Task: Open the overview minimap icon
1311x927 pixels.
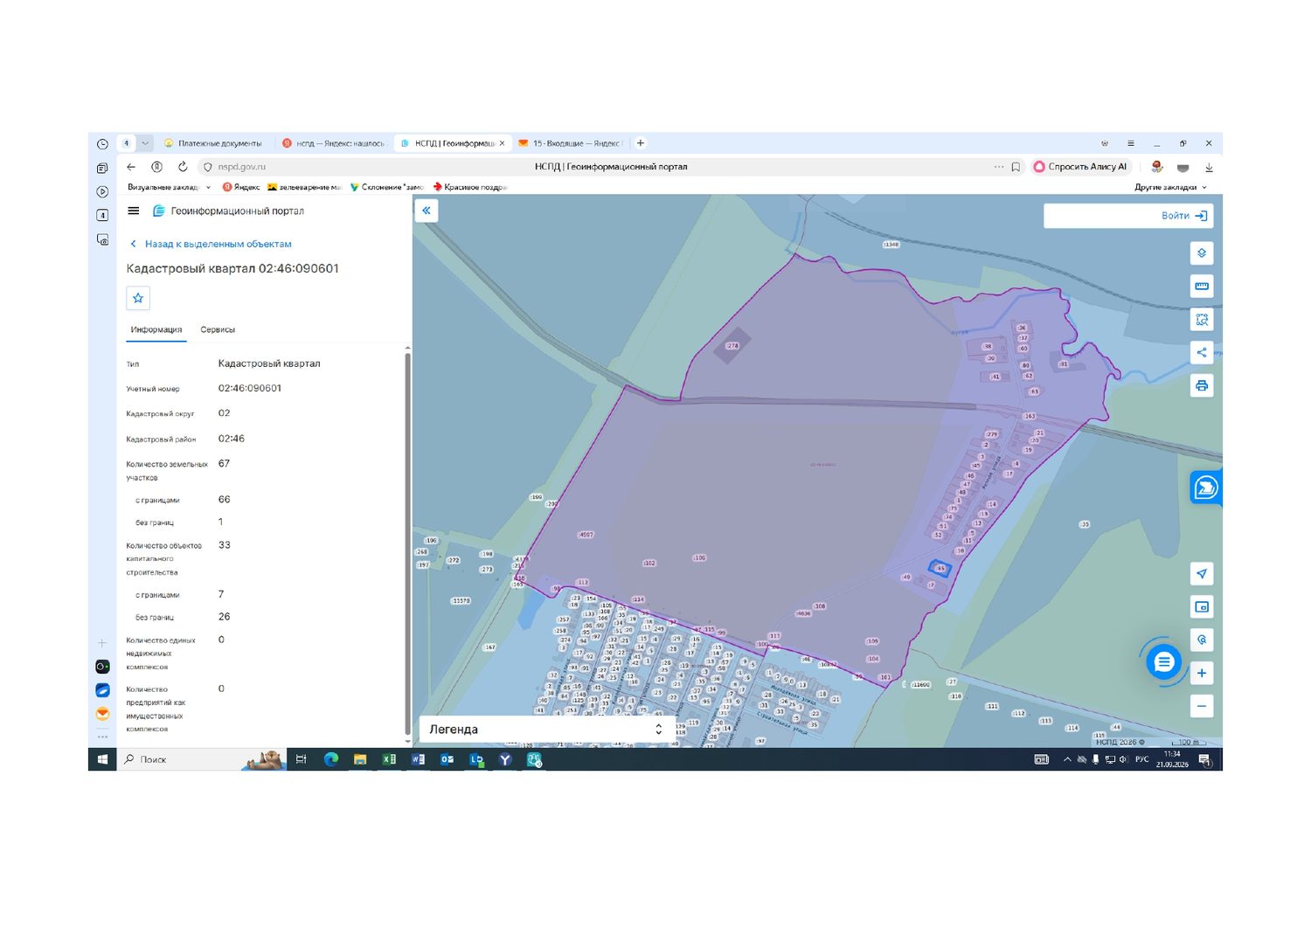Action: click(x=1202, y=607)
